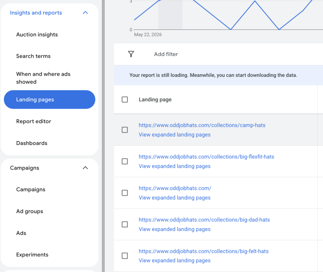Check the oddjobhats.com homepage row
The width and height of the screenshot is (323, 272).
point(125,193)
